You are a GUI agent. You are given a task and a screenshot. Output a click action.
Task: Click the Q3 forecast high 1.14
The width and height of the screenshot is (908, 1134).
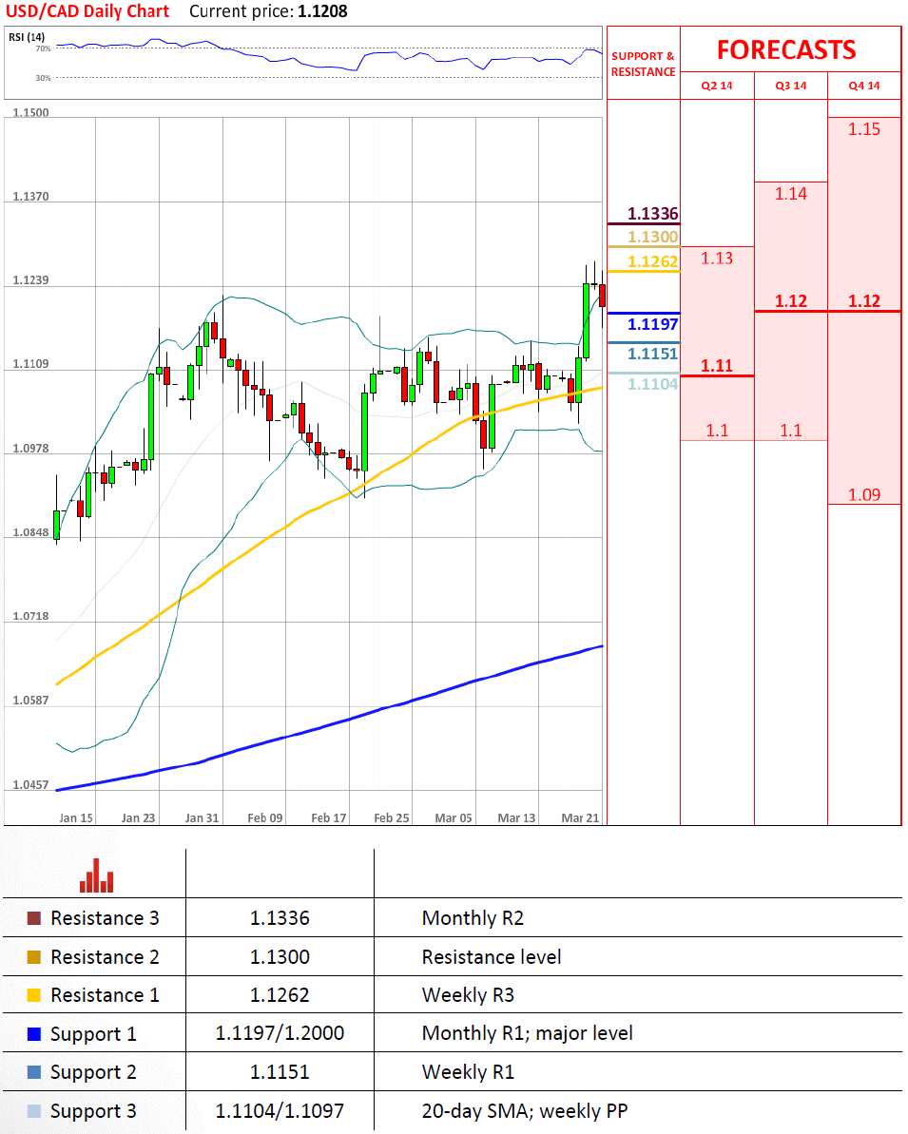click(x=791, y=194)
